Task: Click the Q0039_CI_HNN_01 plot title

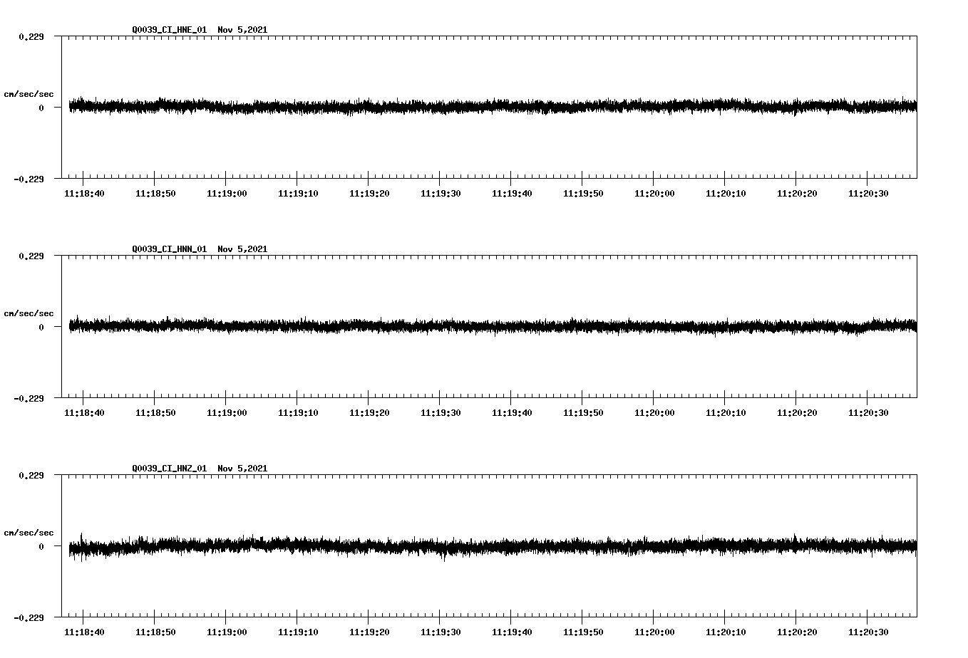Action: 200,249
